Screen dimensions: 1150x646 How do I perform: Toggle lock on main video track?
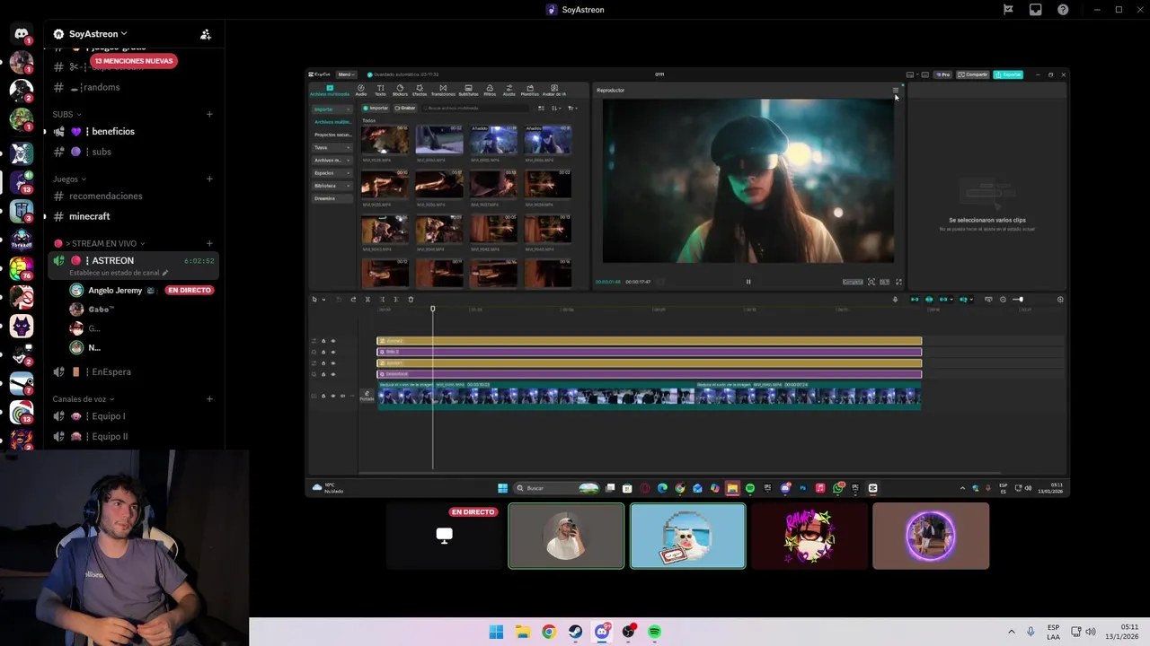323,396
